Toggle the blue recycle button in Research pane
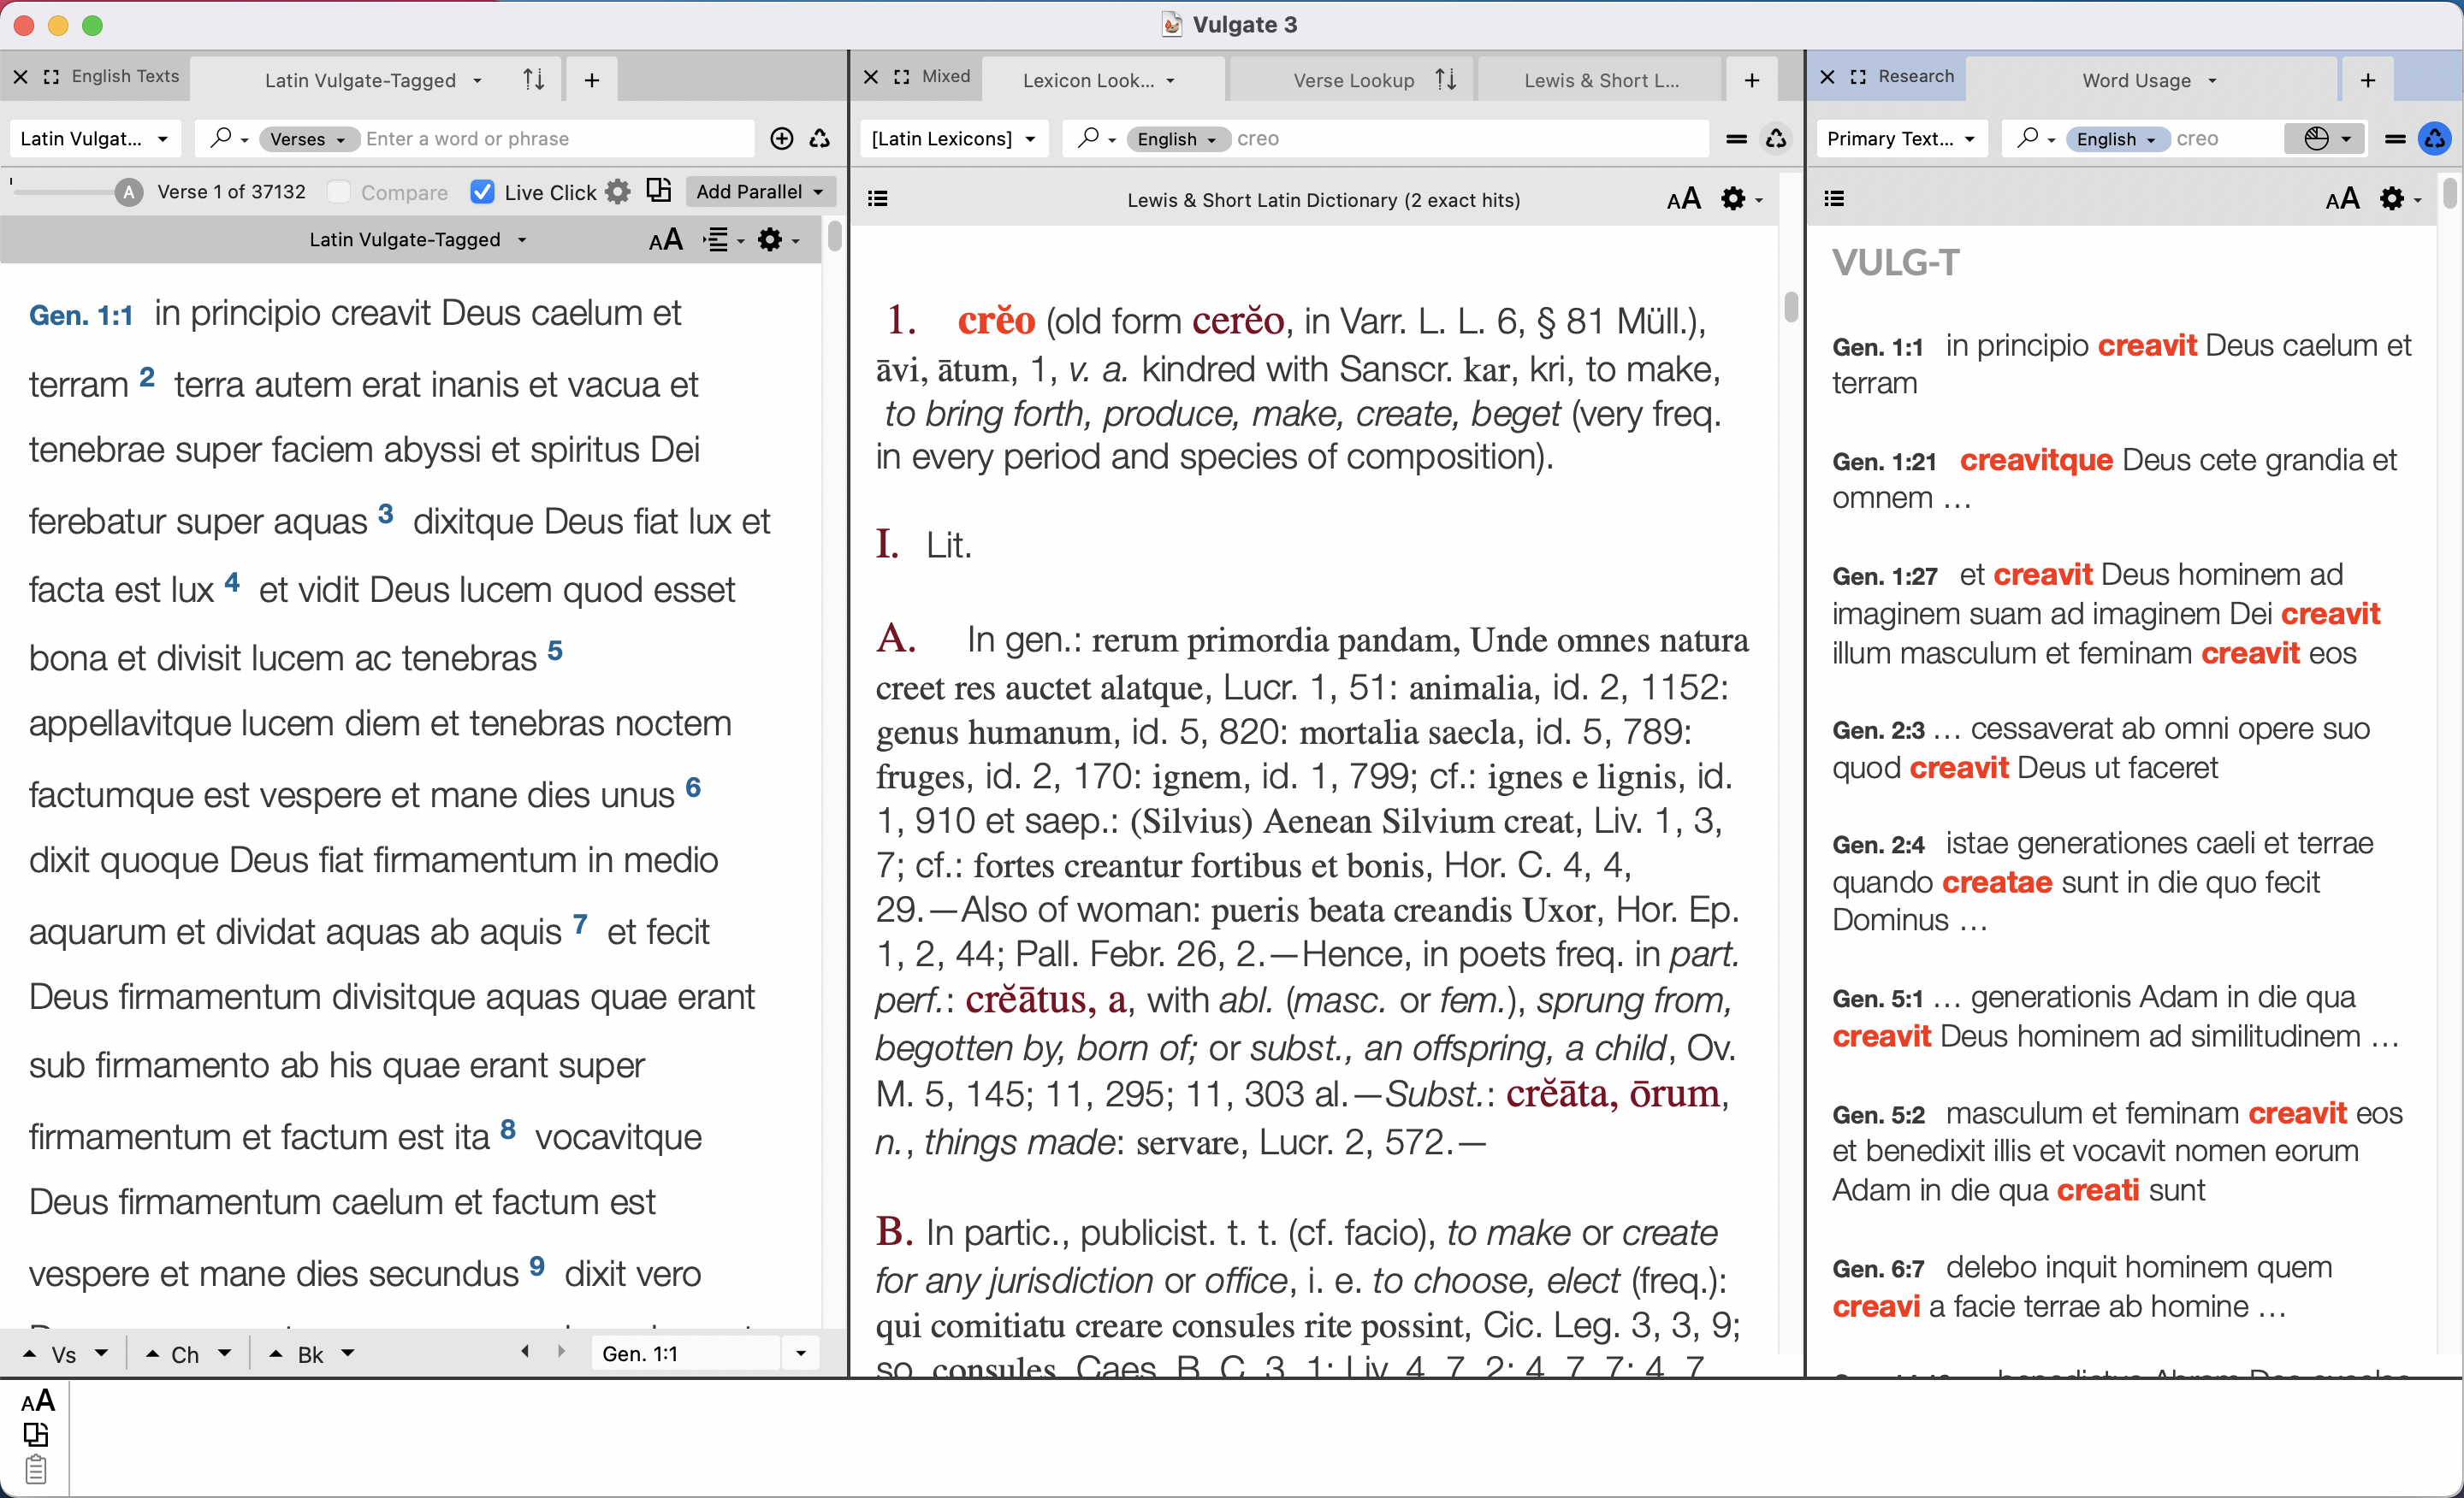2464x1498 pixels. [2435, 139]
